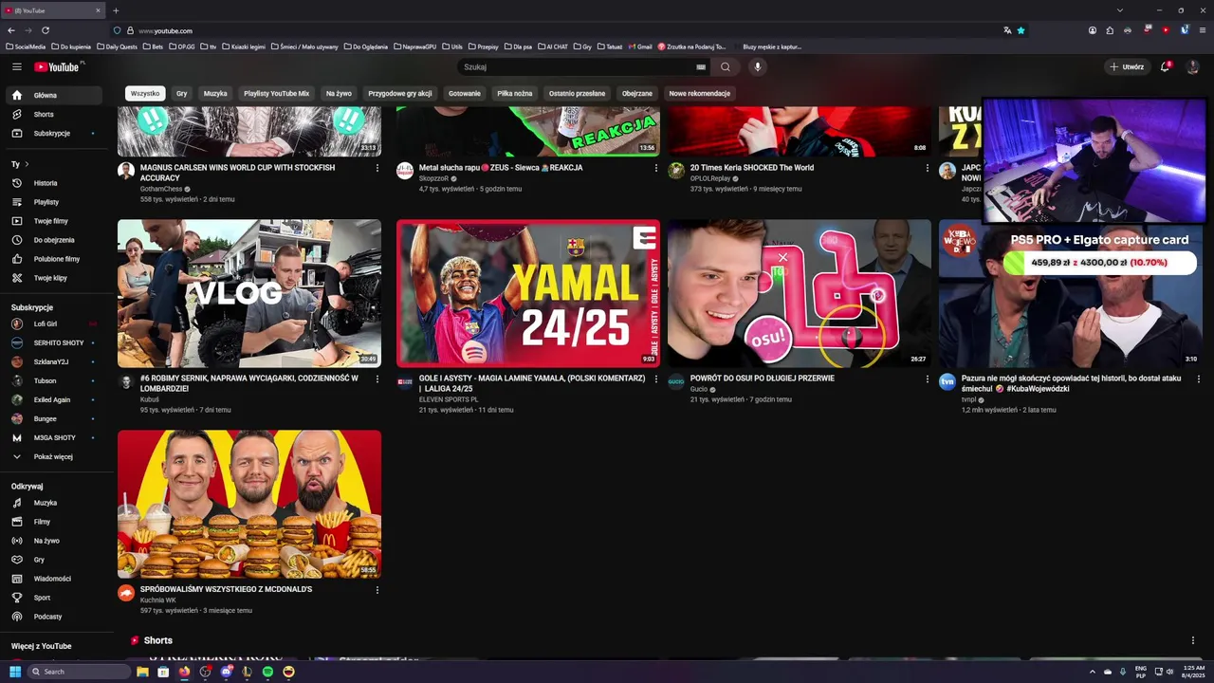
Task: Go to Główna home page
Action: 53,95
